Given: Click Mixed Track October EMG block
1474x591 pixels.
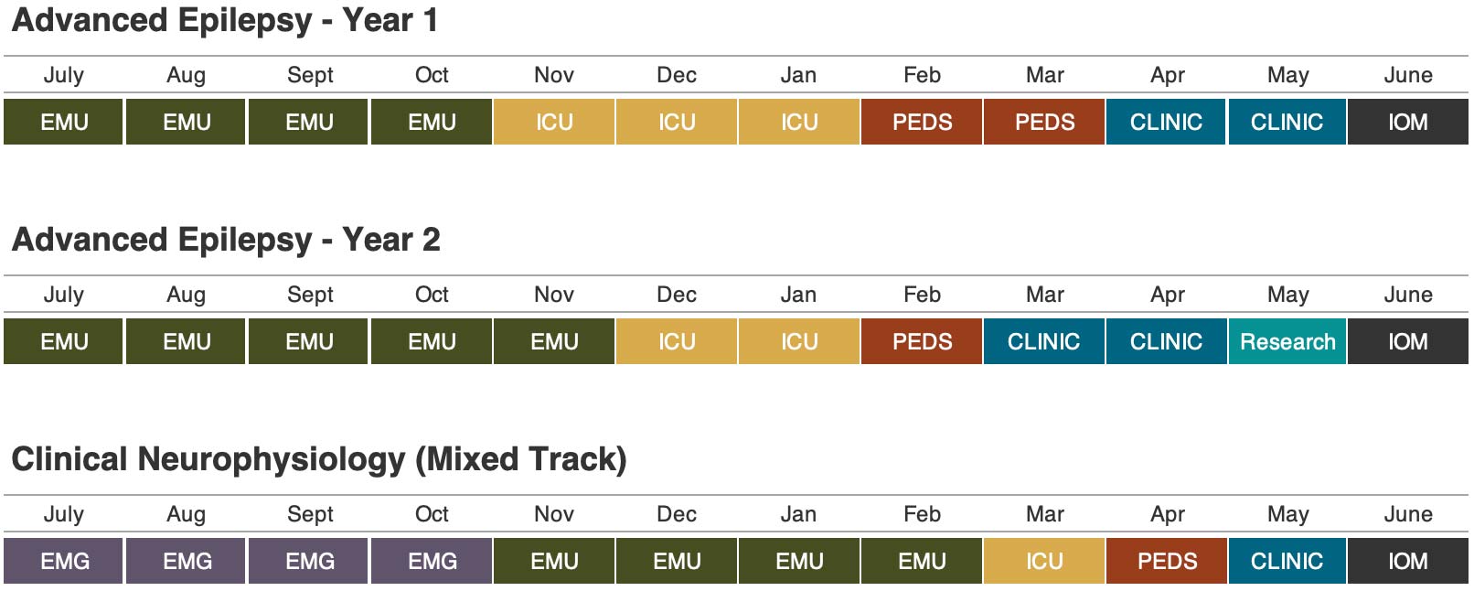Looking at the screenshot, I should (432, 561).
